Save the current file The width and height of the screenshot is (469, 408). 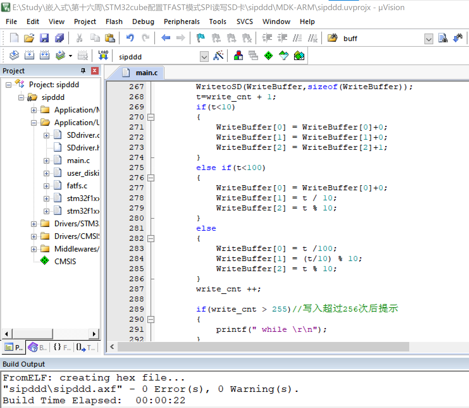click(x=44, y=38)
